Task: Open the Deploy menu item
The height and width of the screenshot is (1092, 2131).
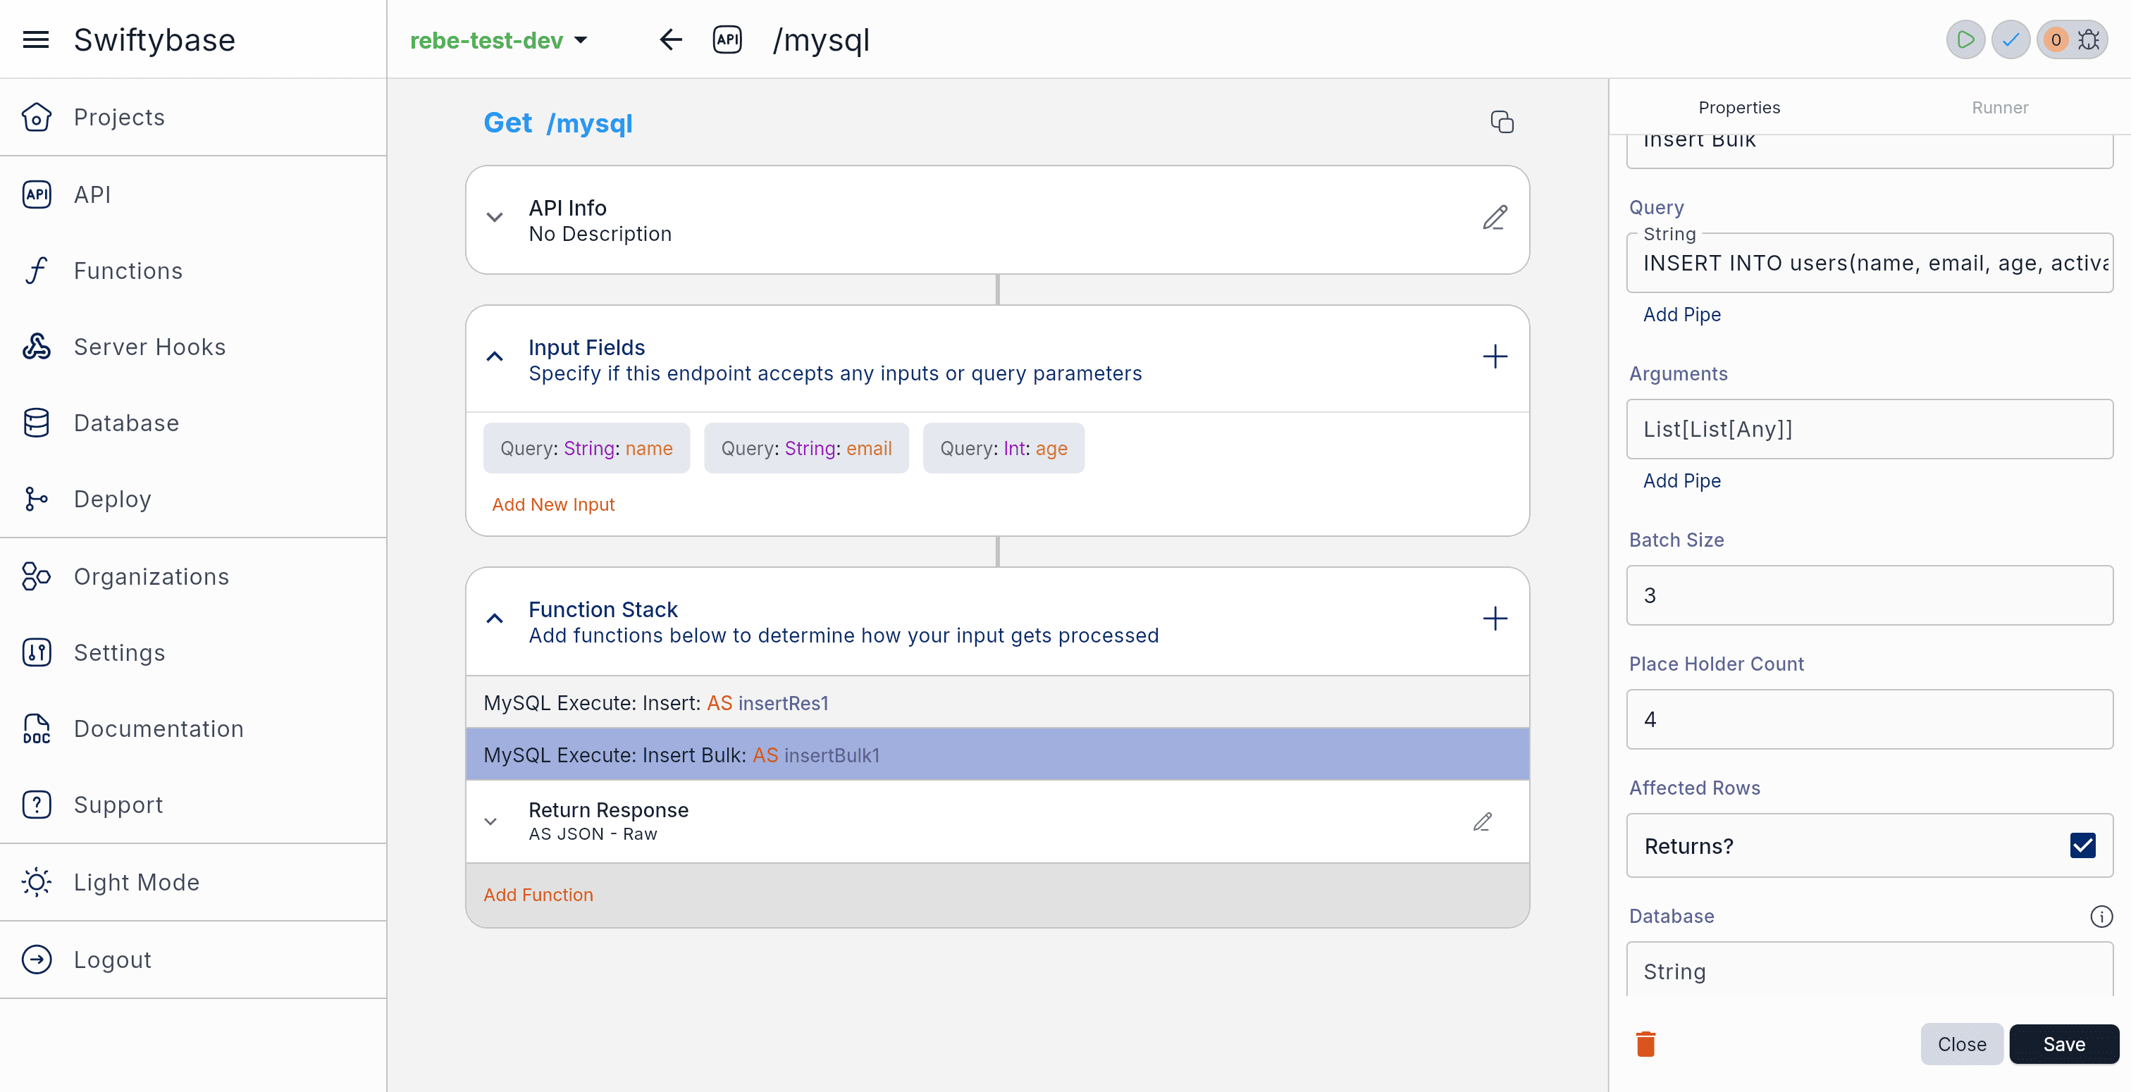Action: click(194, 499)
